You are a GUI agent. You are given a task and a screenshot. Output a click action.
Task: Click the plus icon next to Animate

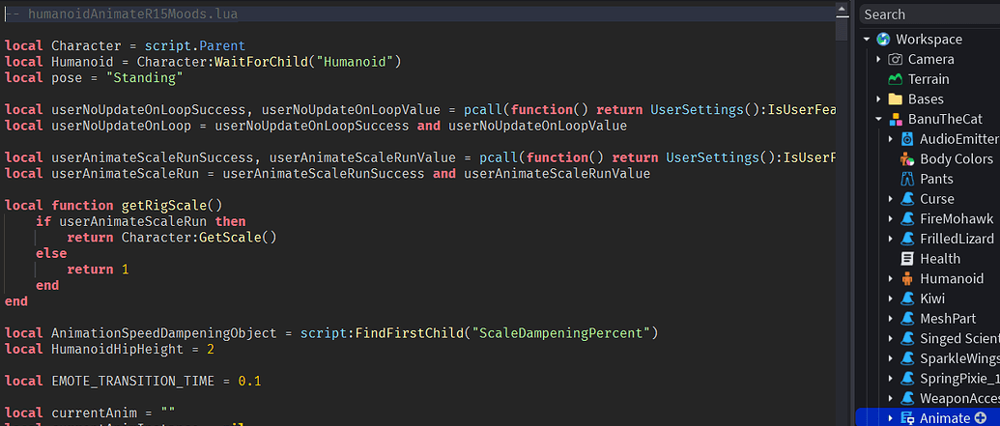pyautogui.click(x=981, y=418)
